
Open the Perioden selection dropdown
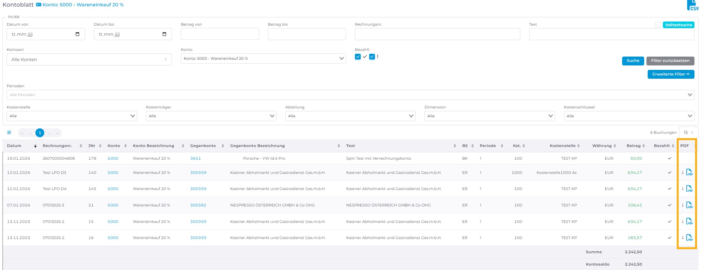[350, 95]
